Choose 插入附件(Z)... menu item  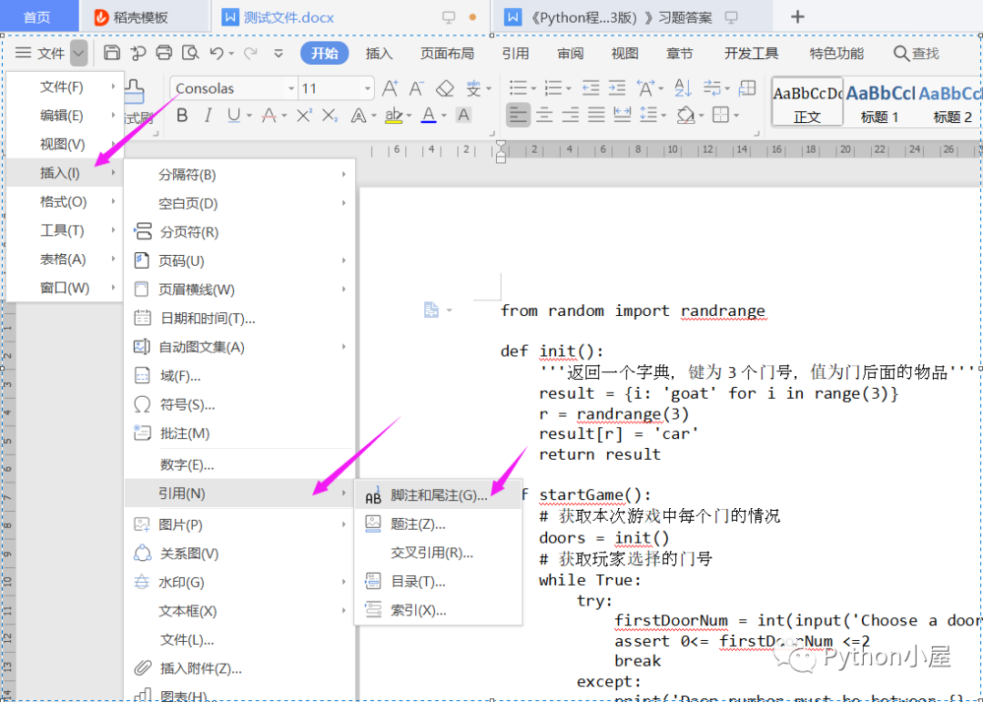(x=240, y=668)
